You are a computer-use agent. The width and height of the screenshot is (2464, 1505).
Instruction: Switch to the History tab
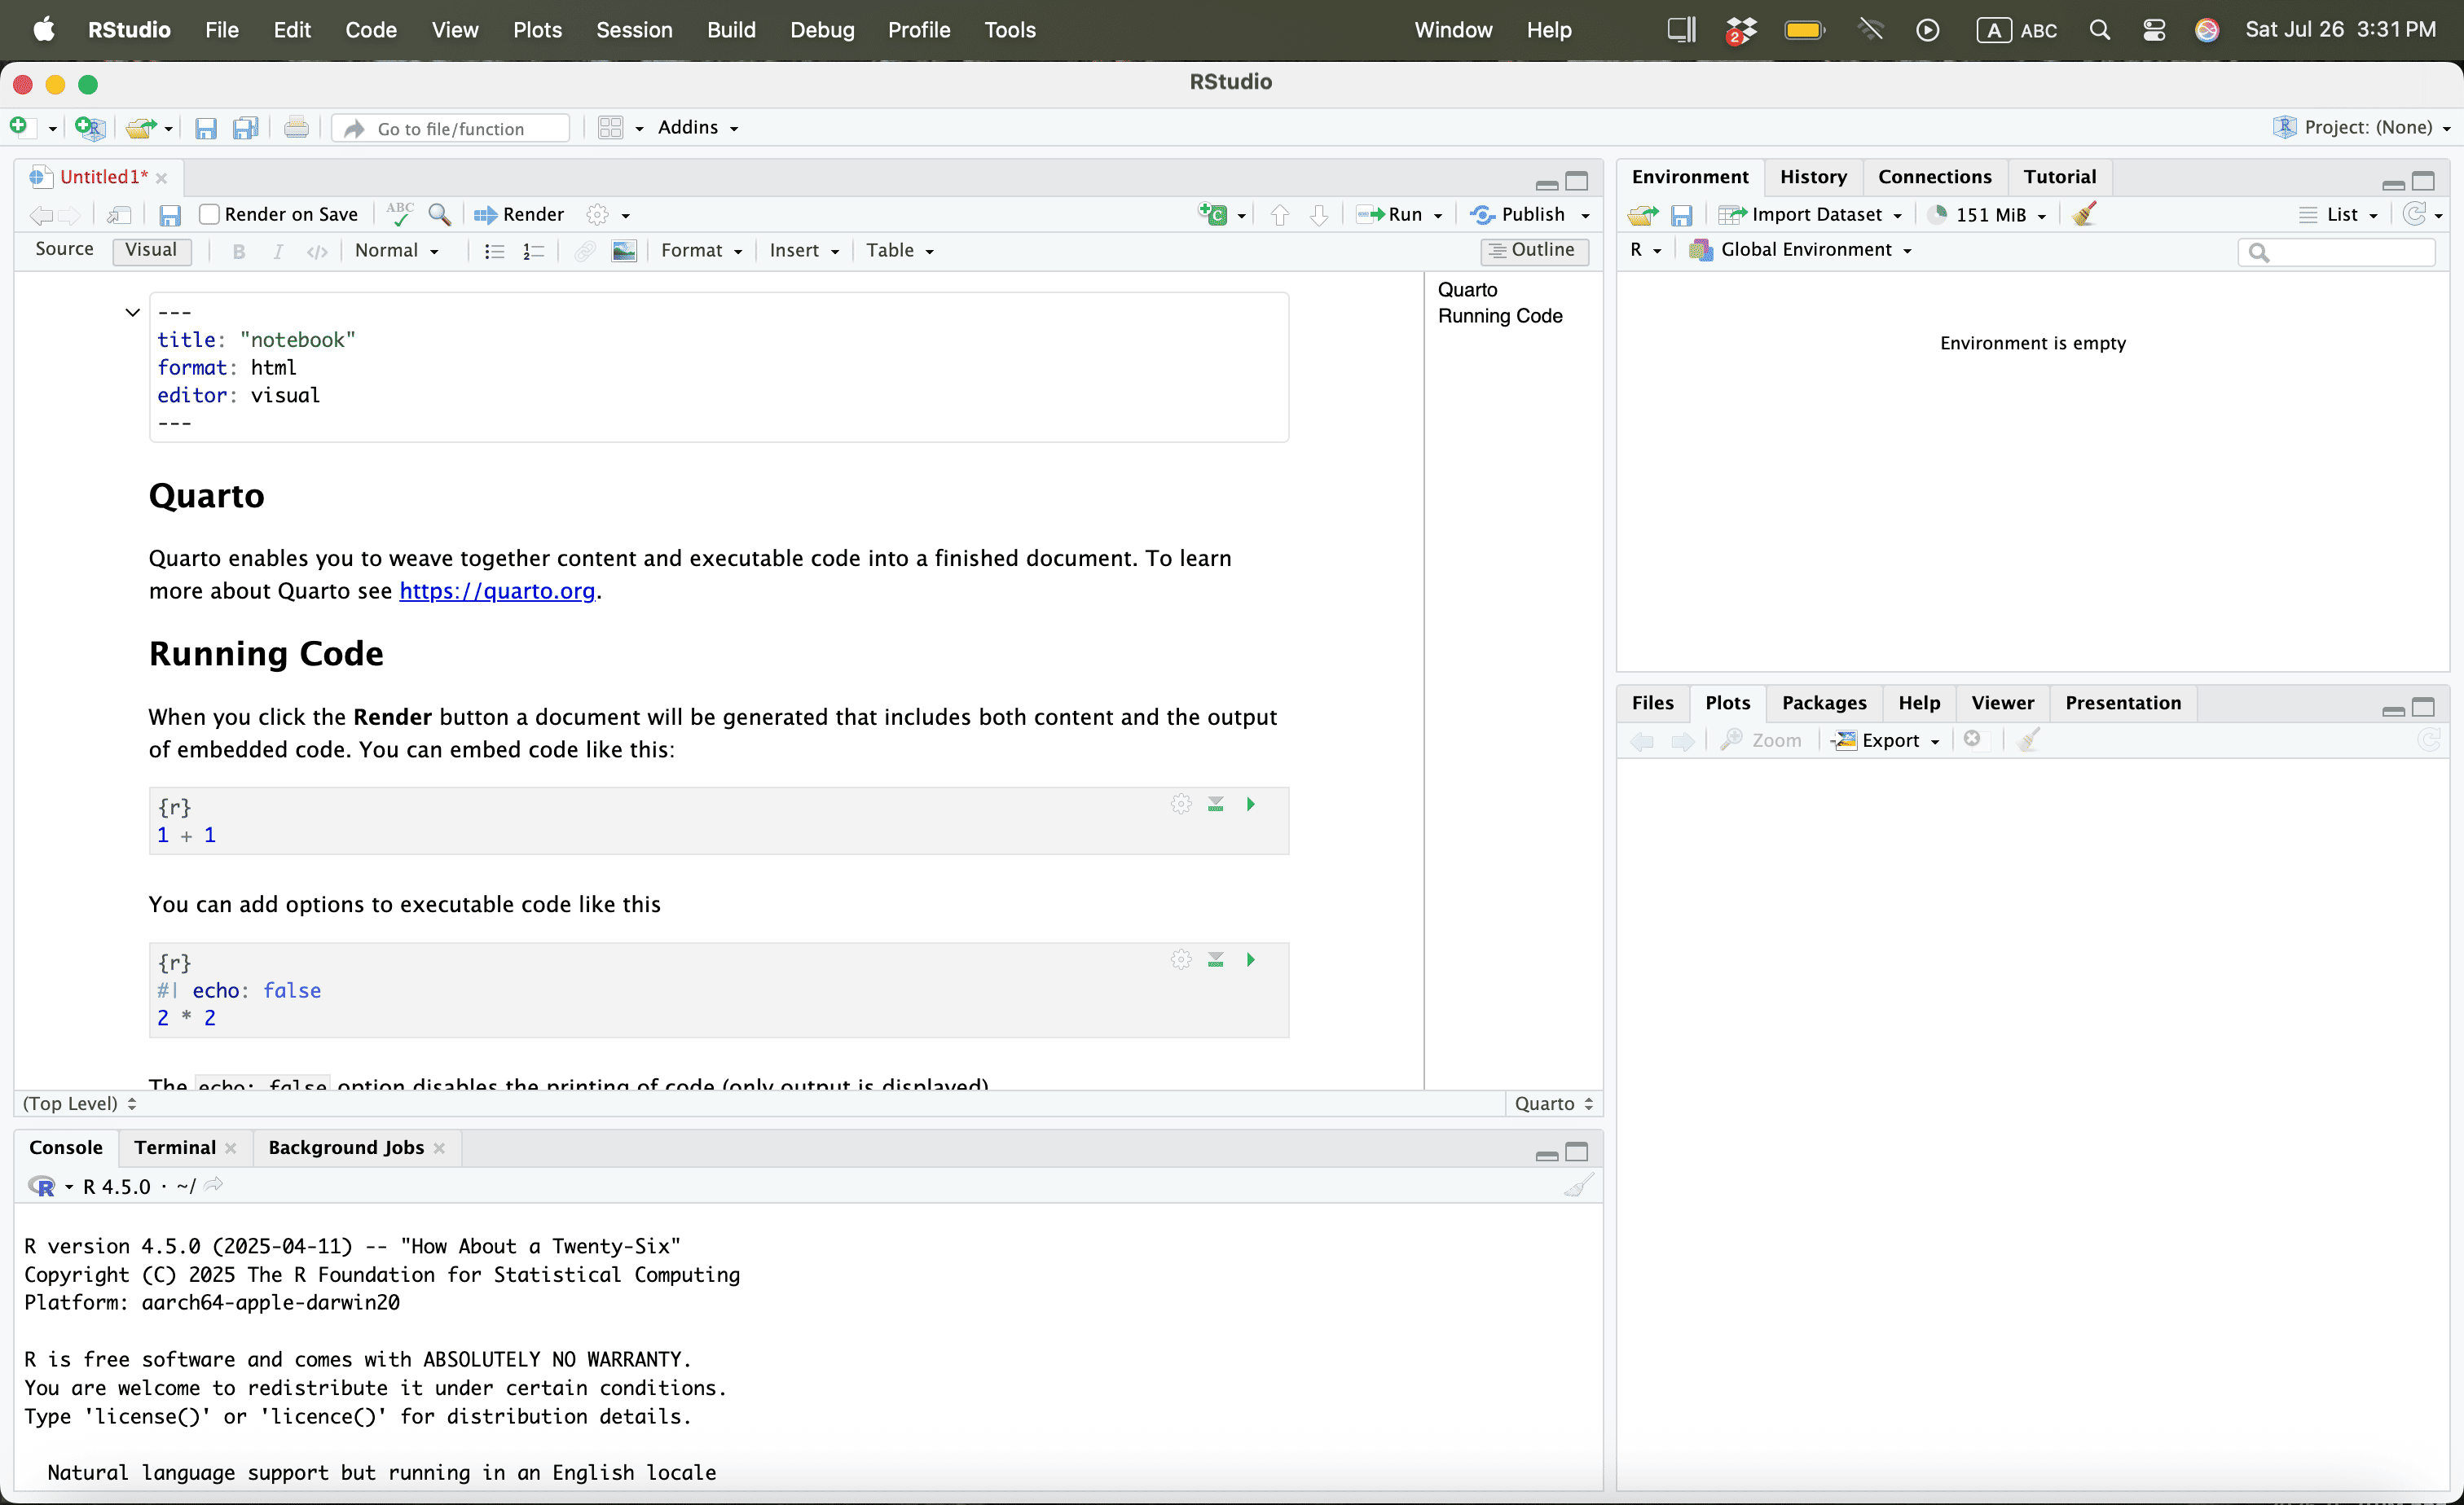1812,177
